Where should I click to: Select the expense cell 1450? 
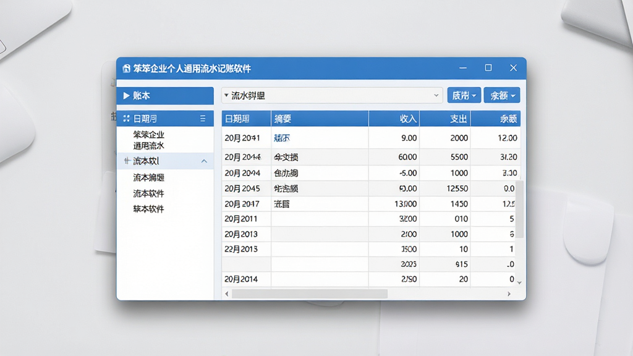pos(445,204)
